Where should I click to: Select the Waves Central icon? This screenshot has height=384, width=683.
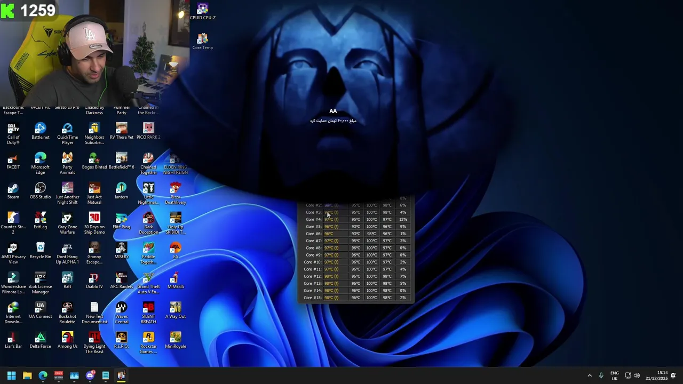point(121,313)
